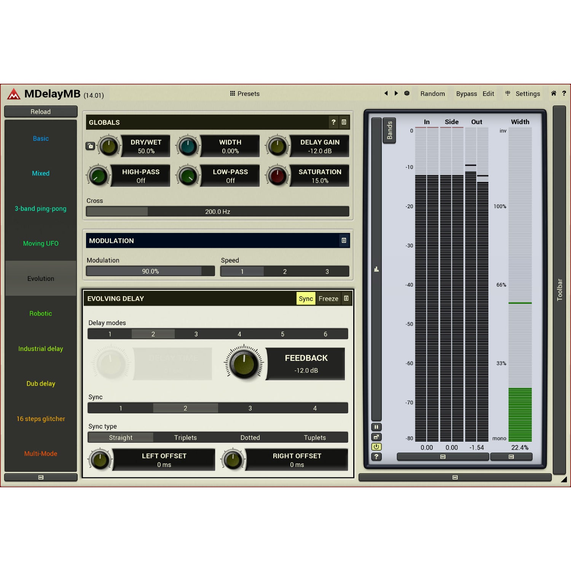Open the Globals section preset menu icon
Viewport: 571px width, 571px height.
click(x=344, y=122)
